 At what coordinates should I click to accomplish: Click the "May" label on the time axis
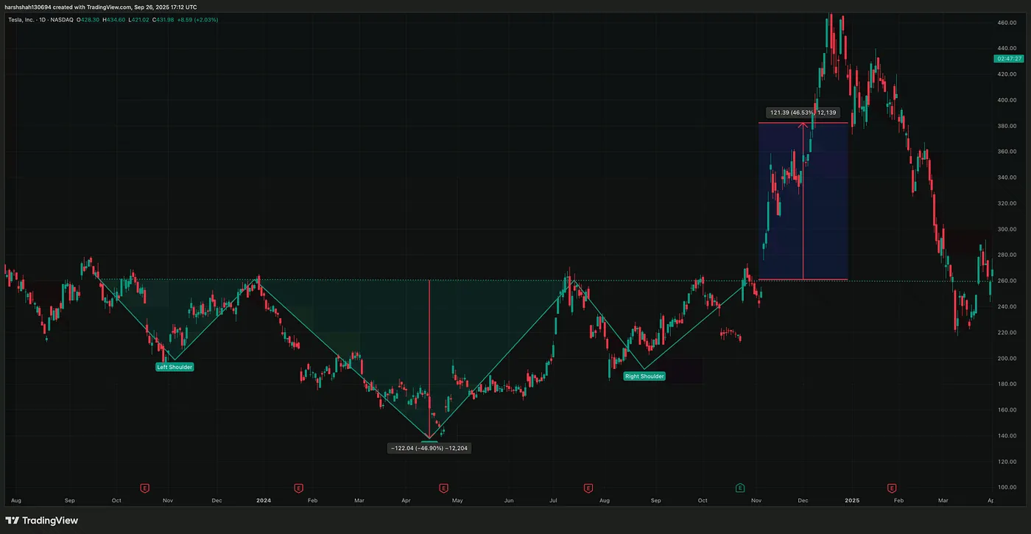pos(457,500)
